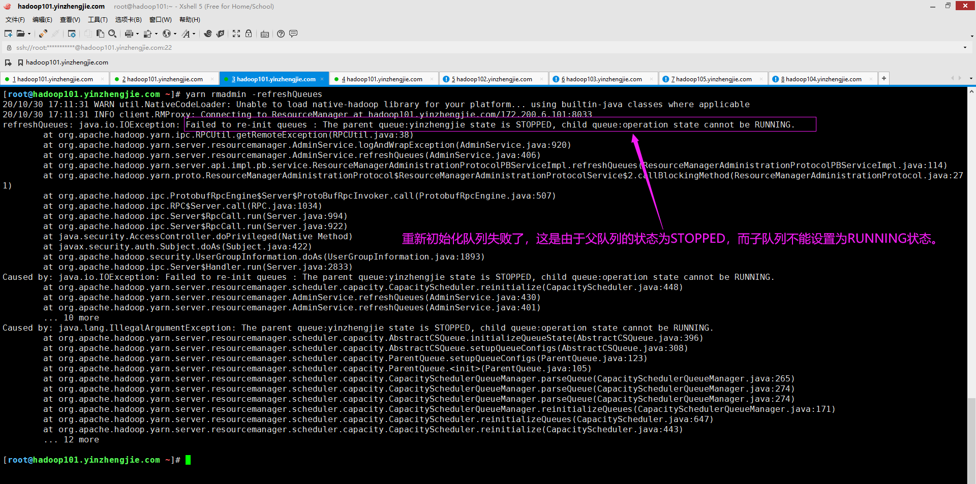Image resolution: width=976 pixels, height=484 pixels.
Task: Expand the Print dropdown arrow
Action: tap(137, 34)
